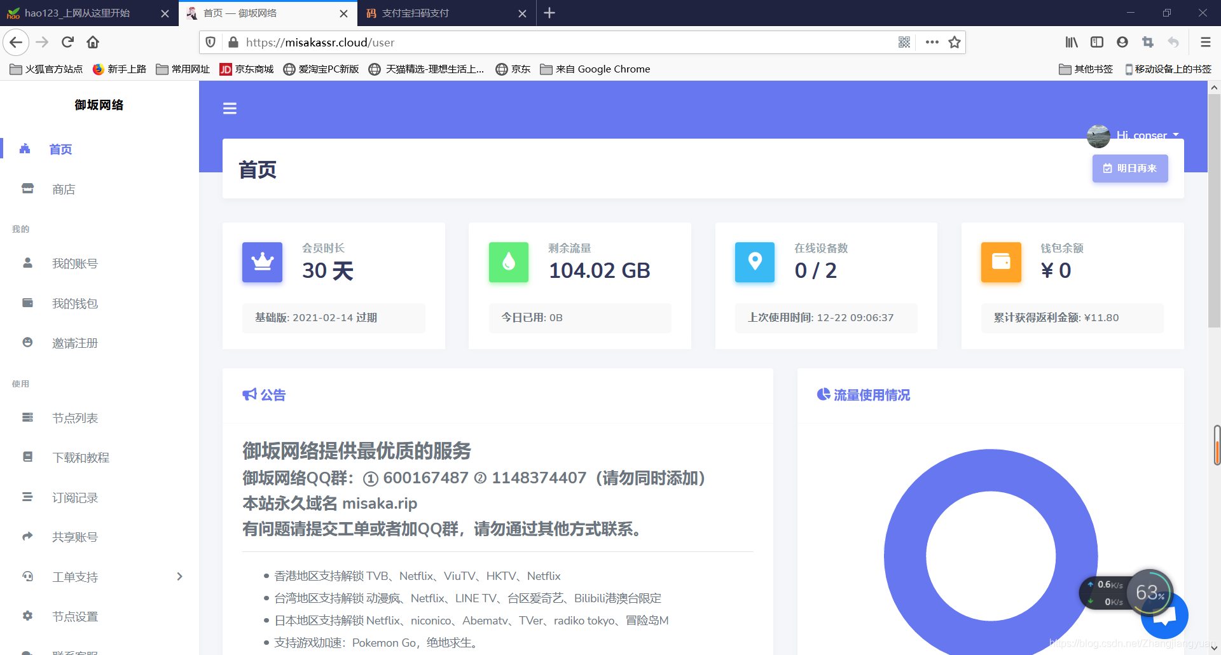This screenshot has width=1221, height=655.
Task: Click the page vertical scrollbar thumb
Action: tap(1214, 211)
